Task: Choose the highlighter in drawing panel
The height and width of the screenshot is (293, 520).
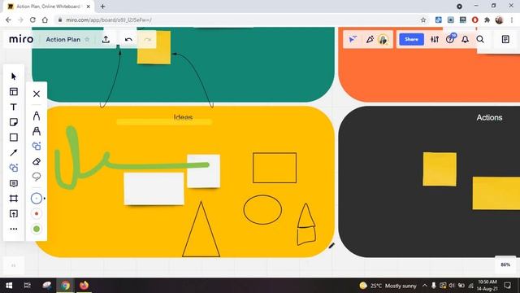Action: [x=37, y=131]
